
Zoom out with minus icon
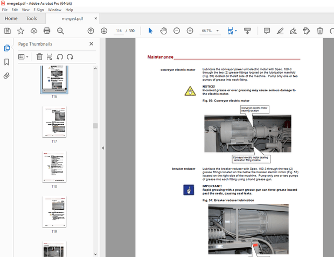tap(177, 31)
